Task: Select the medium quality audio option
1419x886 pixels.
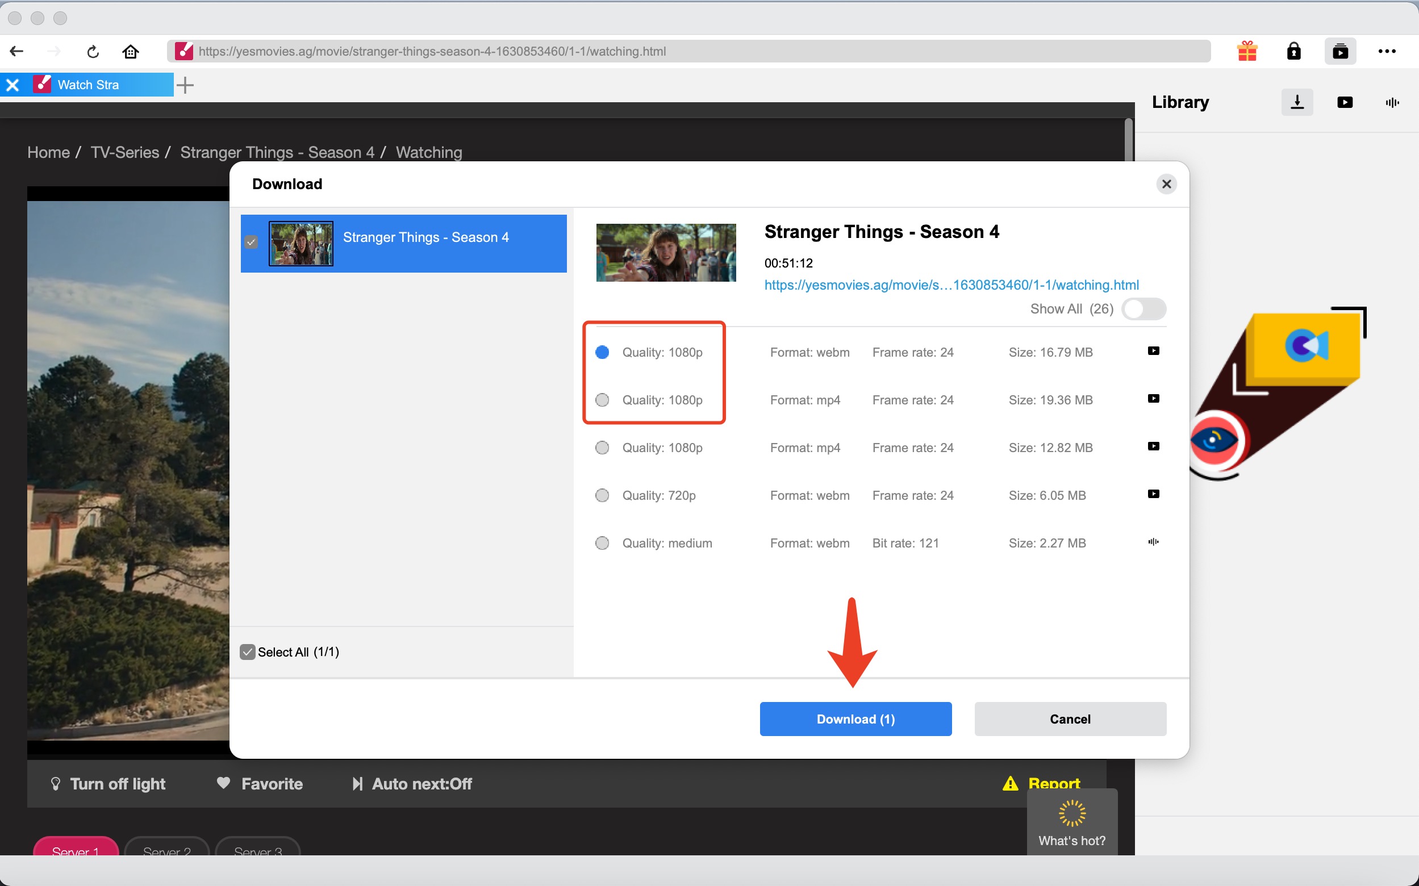Action: point(602,542)
